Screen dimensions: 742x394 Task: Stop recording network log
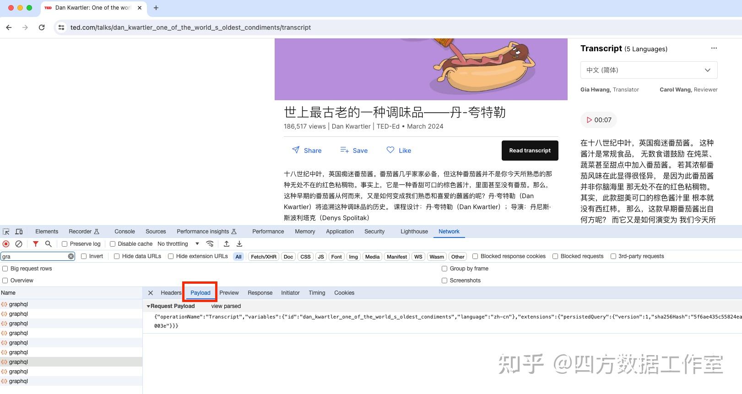tap(6, 244)
